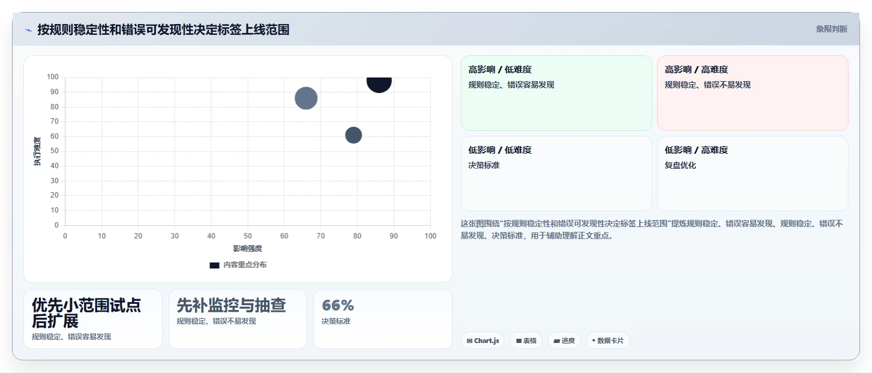The image size is (872, 373).
Task: Click the 66% metric value
Action: coord(338,305)
